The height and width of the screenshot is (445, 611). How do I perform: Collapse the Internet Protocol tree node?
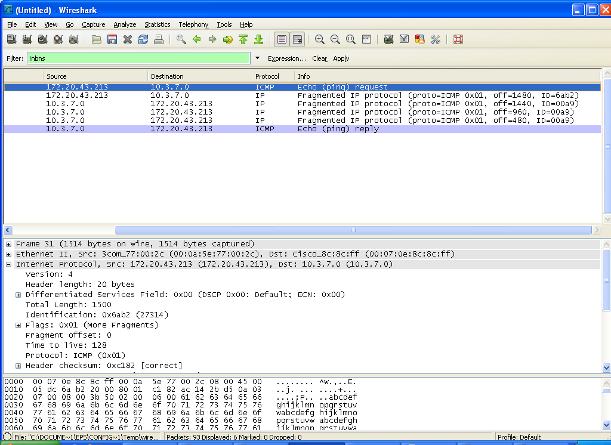(x=8, y=265)
